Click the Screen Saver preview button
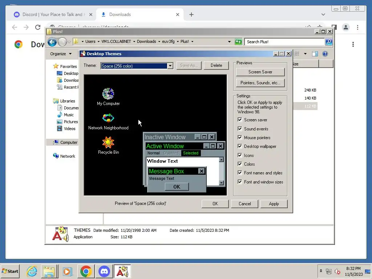The image size is (372, 279). tap(260, 72)
